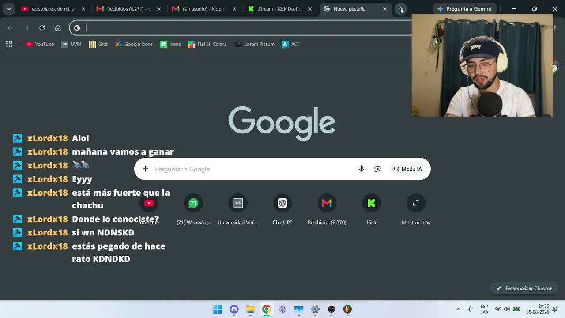Close the 'Nueva pestaña' tab

click(385, 9)
